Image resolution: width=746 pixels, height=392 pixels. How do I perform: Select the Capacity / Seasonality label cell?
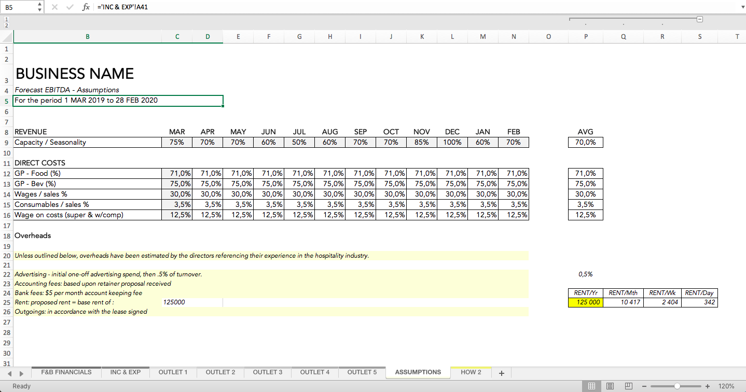87,142
